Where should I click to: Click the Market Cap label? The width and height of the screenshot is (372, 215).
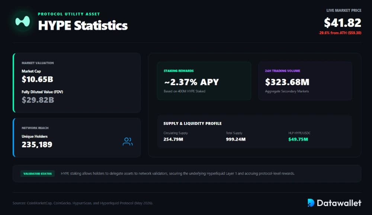31,71
